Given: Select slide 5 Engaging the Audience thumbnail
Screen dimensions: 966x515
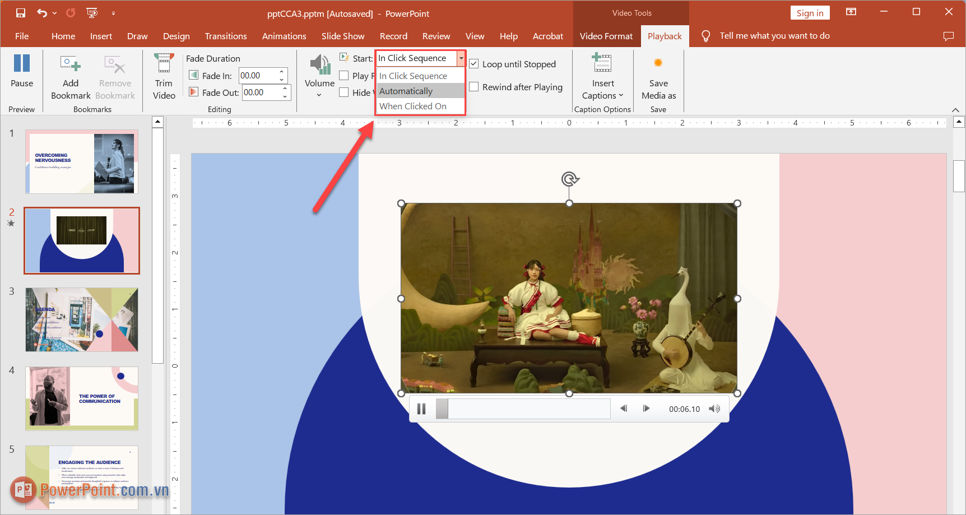Looking at the screenshot, I should pos(82,477).
